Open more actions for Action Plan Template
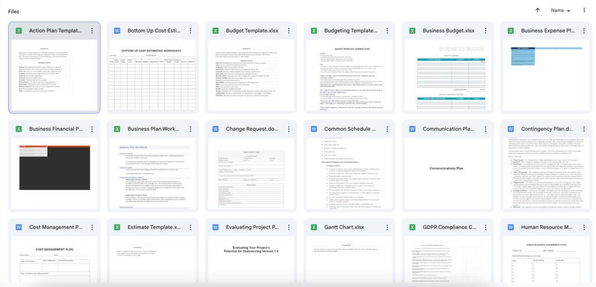This screenshot has width=596, height=287. pos(92,31)
